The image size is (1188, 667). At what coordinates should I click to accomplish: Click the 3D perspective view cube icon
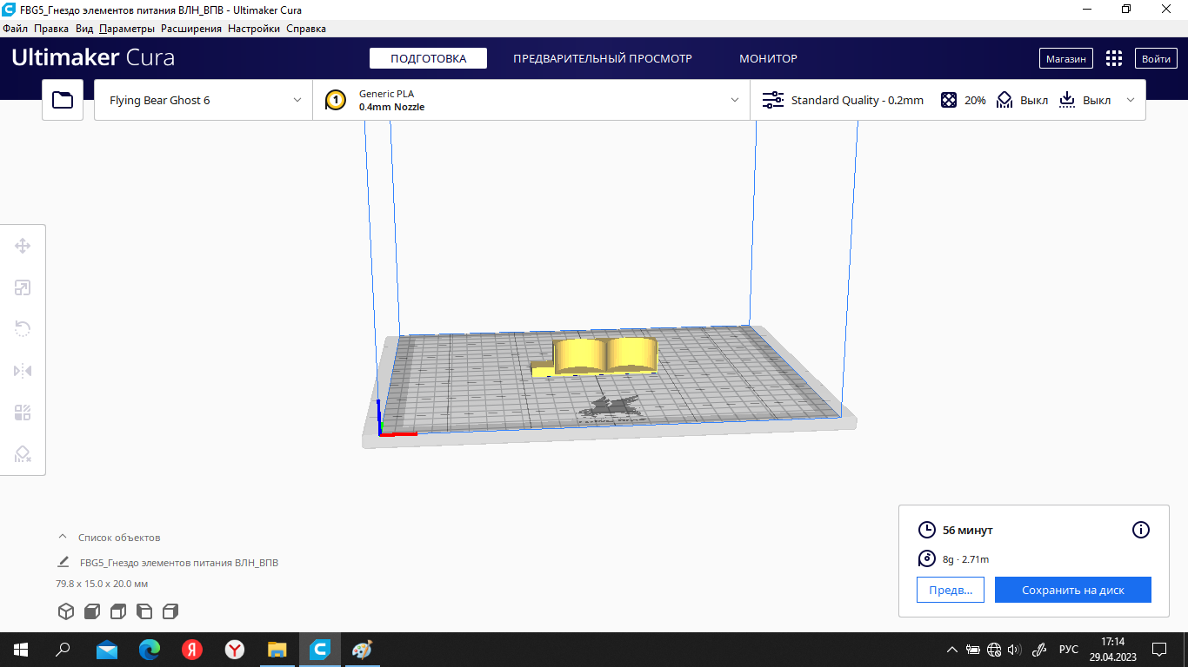66,611
